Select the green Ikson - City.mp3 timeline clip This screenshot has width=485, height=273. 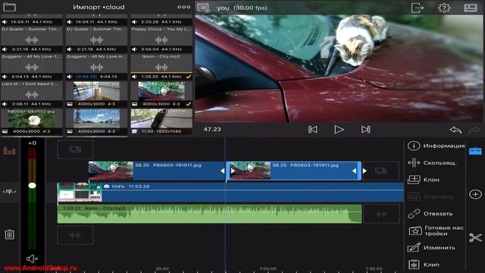click(209, 214)
